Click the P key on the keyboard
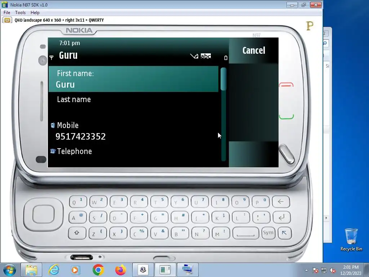 [x=261, y=202]
